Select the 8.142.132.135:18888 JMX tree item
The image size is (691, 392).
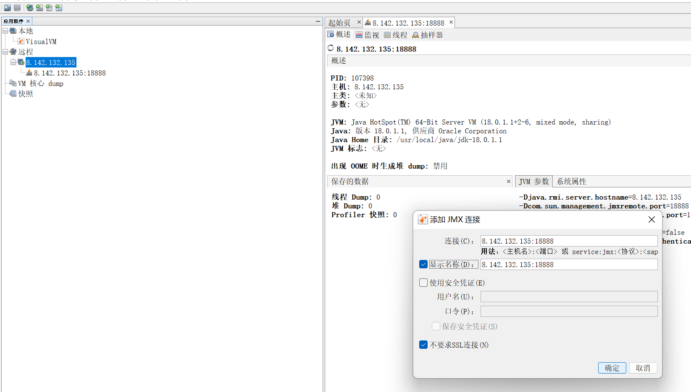click(70, 73)
